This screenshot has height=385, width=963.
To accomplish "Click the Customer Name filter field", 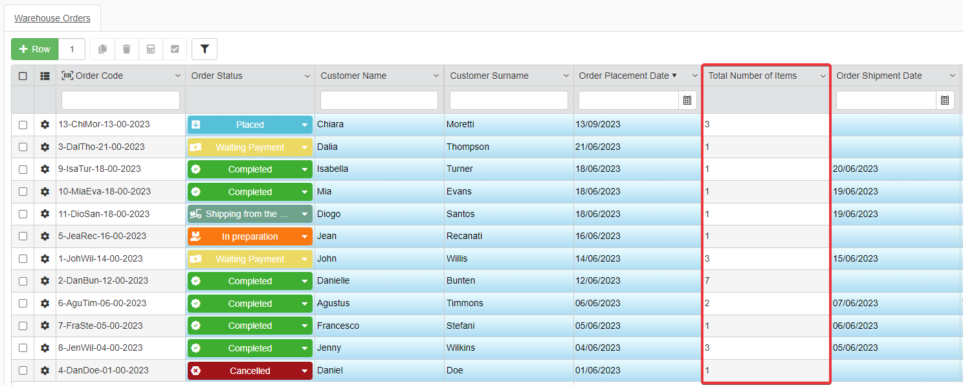I will pos(379,100).
